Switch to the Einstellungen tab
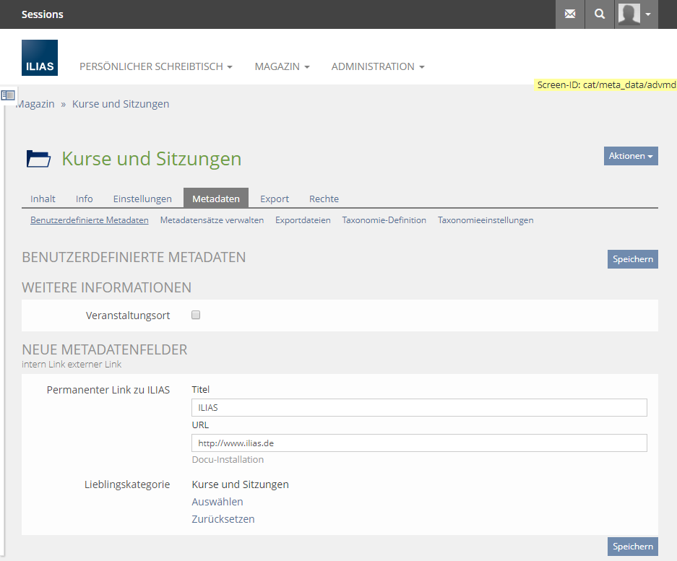Screen dimensions: 677x561 (142, 199)
